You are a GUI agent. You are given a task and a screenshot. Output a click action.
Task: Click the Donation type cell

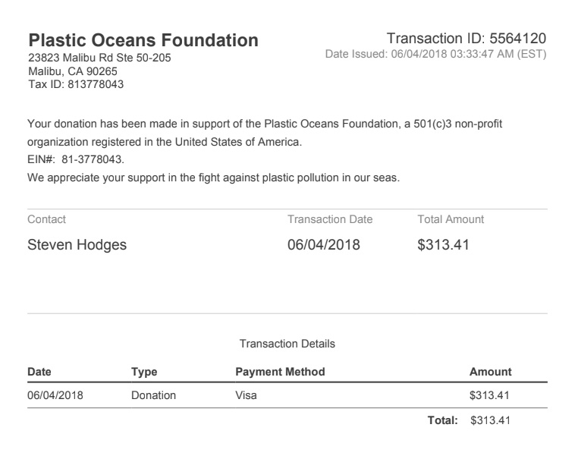click(154, 395)
